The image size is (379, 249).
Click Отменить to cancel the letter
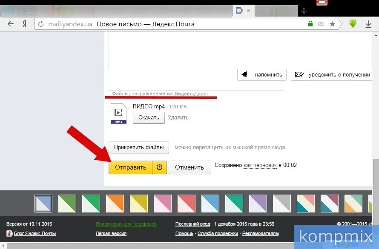(x=189, y=167)
